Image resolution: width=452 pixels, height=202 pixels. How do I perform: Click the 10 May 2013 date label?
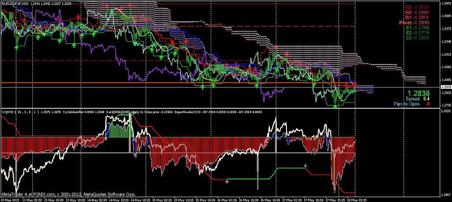click(x=9, y=199)
